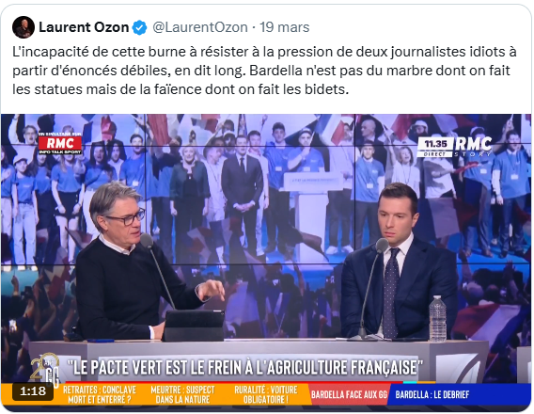
Task: Open the Laurent Ozon display name
Action: pyautogui.click(x=84, y=27)
